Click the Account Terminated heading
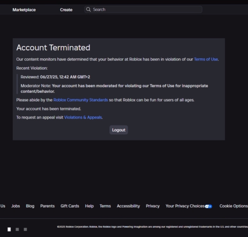Viewport: 248px width, 237px height. 53,48
